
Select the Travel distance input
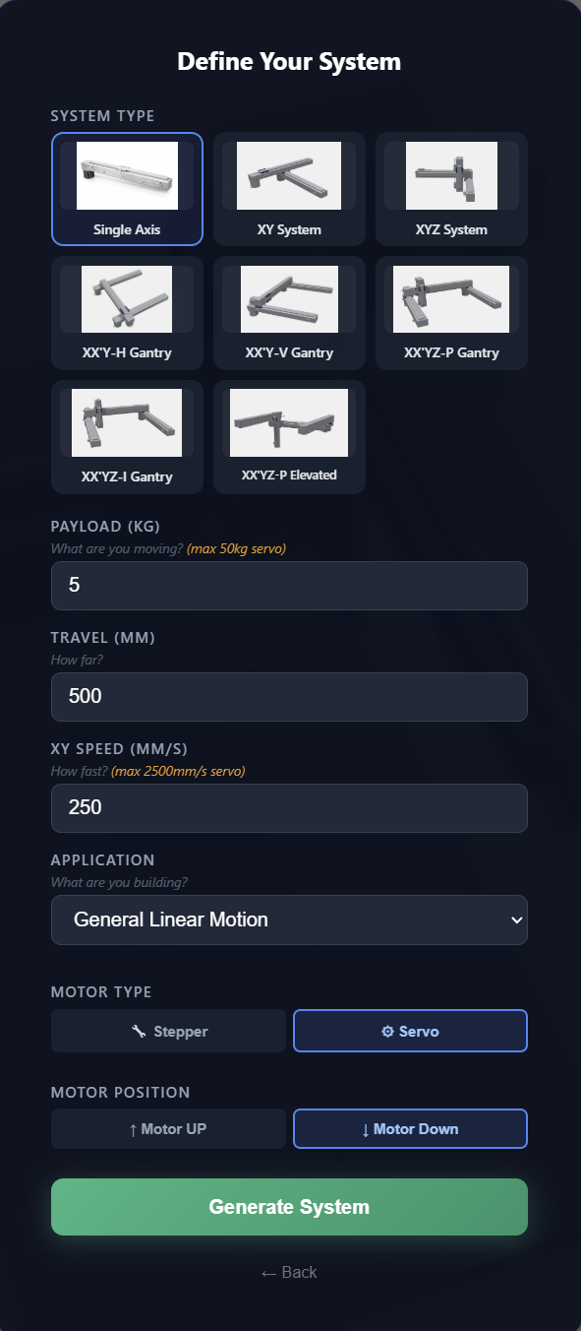pyautogui.click(x=289, y=696)
